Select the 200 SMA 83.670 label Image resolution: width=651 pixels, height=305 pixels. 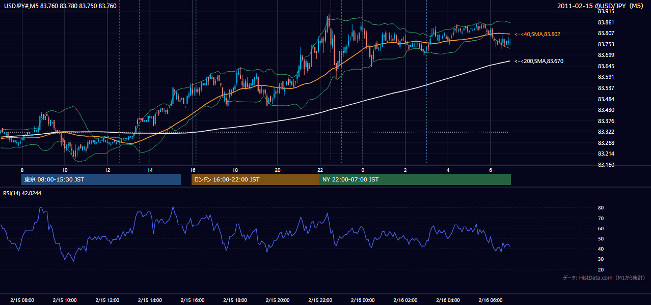coord(539,61)
